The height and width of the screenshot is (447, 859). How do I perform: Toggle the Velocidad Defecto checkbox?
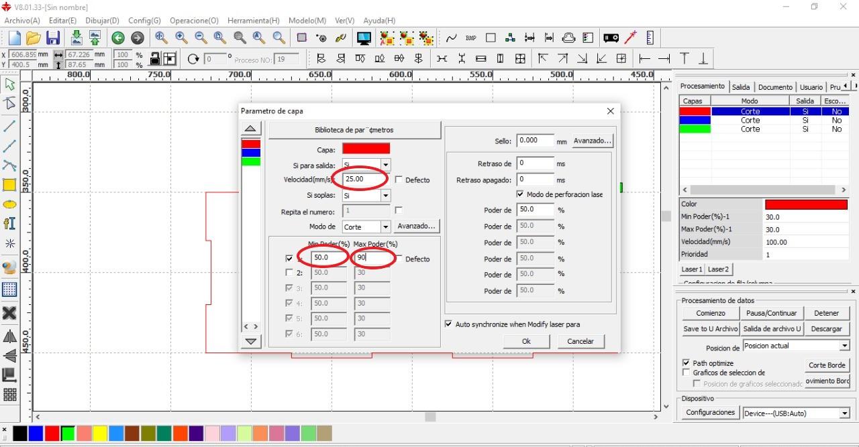point(399,180)
